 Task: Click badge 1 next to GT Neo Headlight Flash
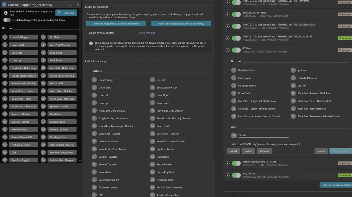[234, 70]
